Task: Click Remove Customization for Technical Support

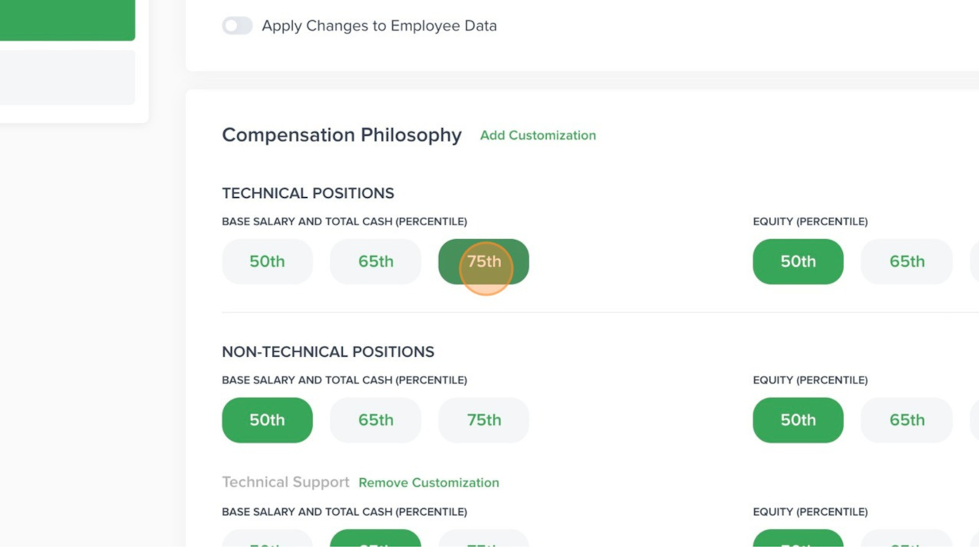Action: [428, 483]
